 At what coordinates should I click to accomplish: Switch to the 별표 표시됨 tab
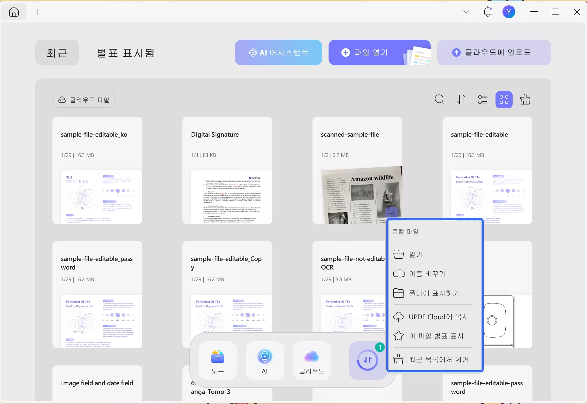coord(126,53)
